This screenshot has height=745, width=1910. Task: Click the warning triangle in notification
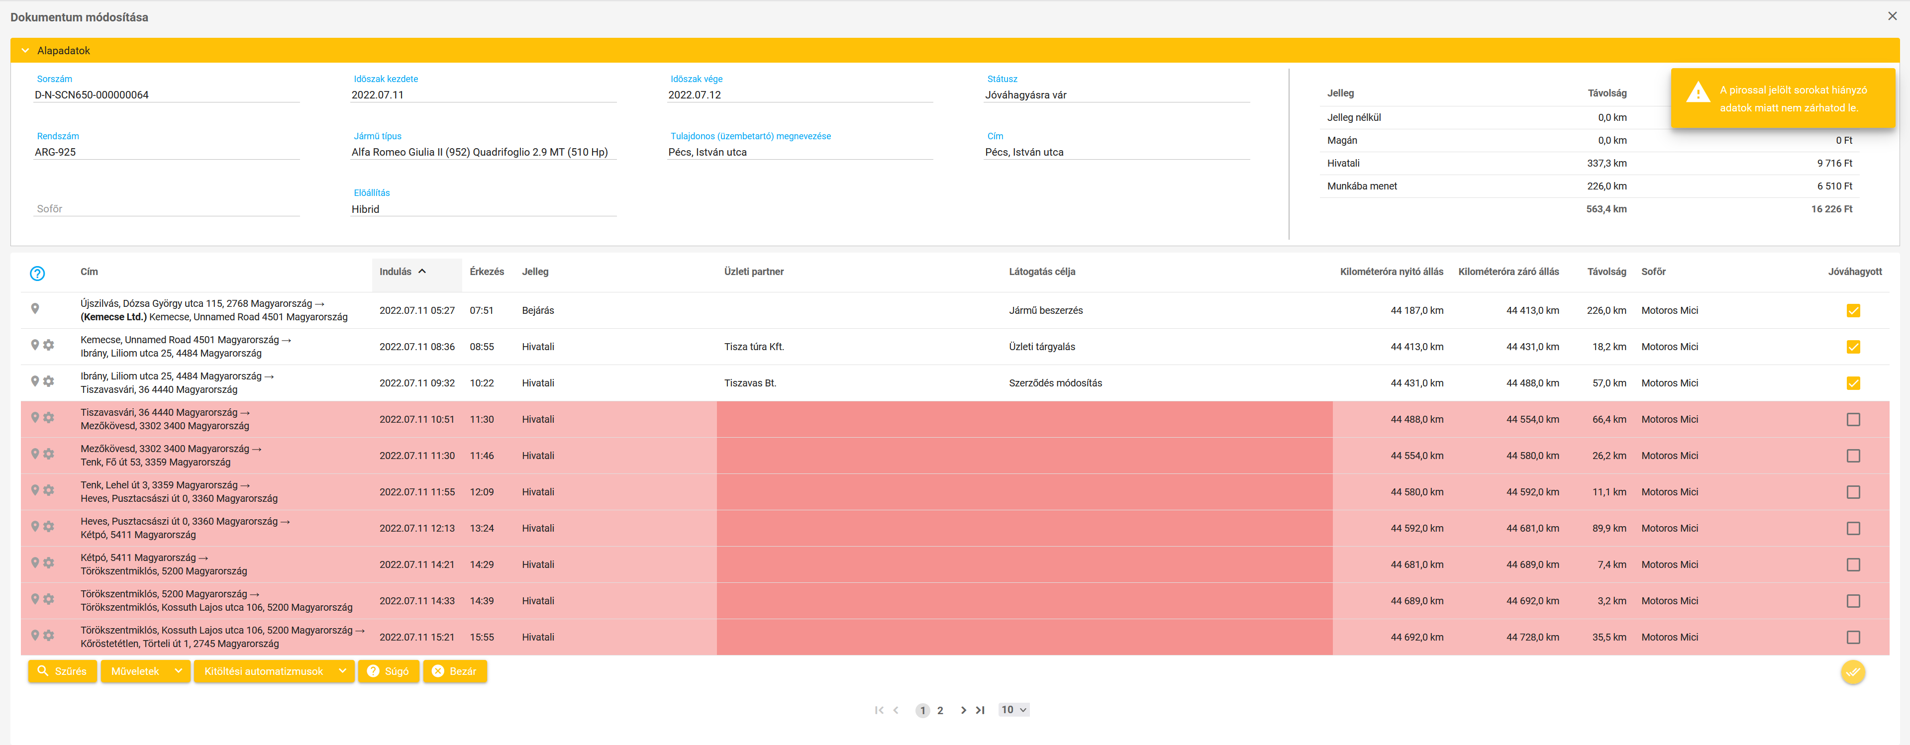[x=1698, y=93]
